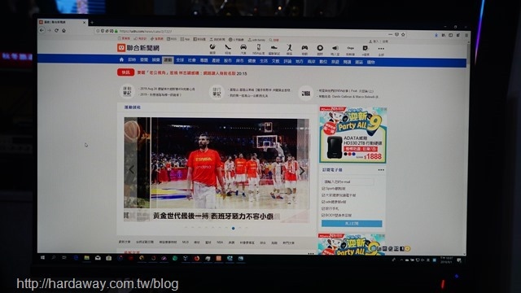The height and width of the screenshot is (293, 521).
Task: Open the running figure category icon
Action: [290, 48]
